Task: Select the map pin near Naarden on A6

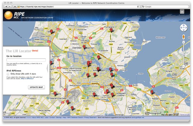Action: click(152, 92)
